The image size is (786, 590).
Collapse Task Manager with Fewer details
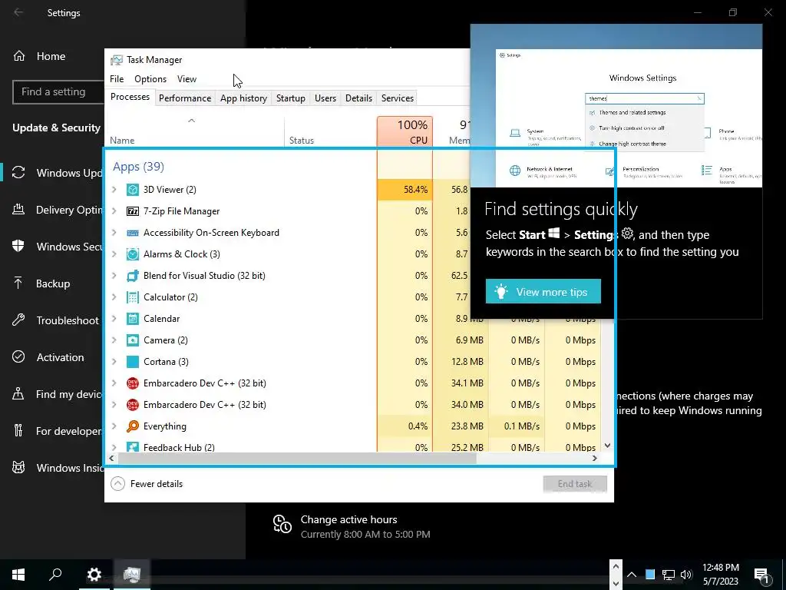click(x=147, y=484)
